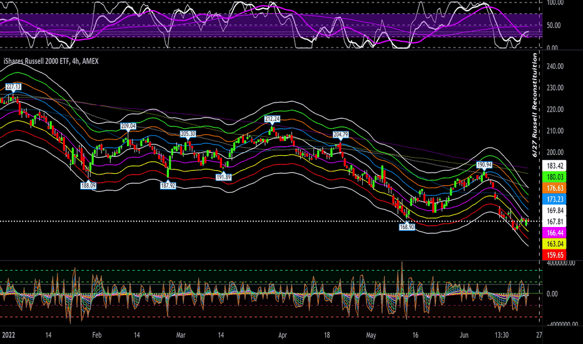Select the white 183.42 price tag

click(x=554, y=166)
